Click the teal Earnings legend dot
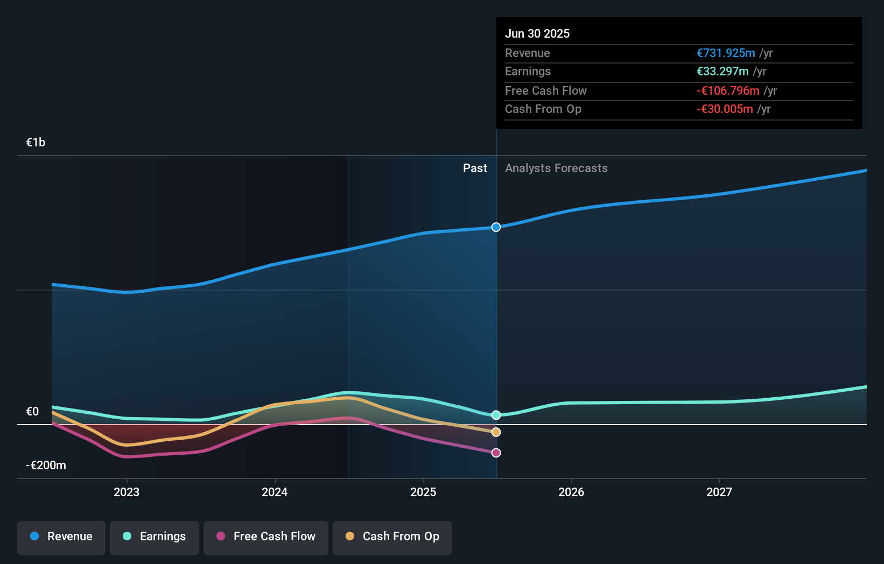This screenshot has width=884, height=564. pos(127,537)
